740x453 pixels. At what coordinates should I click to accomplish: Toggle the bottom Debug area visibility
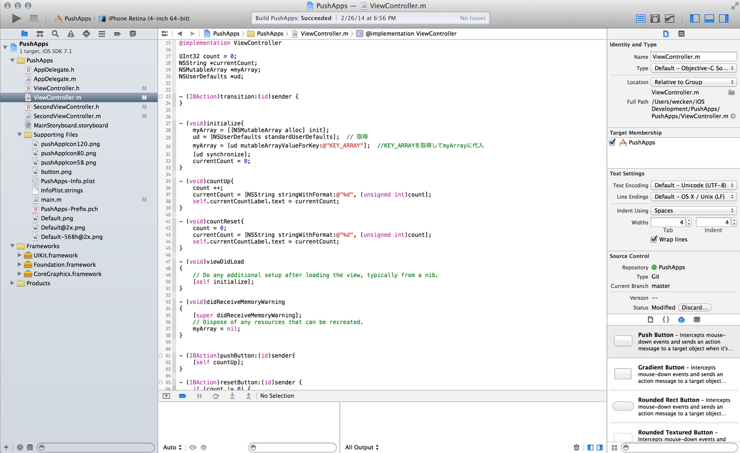click(x=709, y=18)
